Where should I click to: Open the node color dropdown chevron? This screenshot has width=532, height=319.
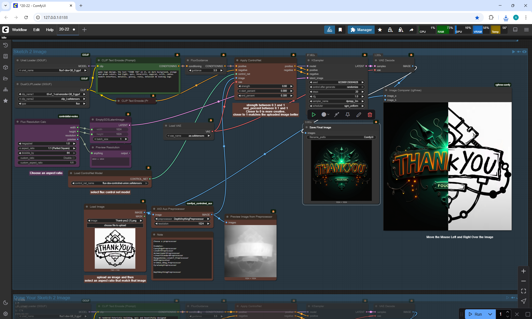[328, 114]
